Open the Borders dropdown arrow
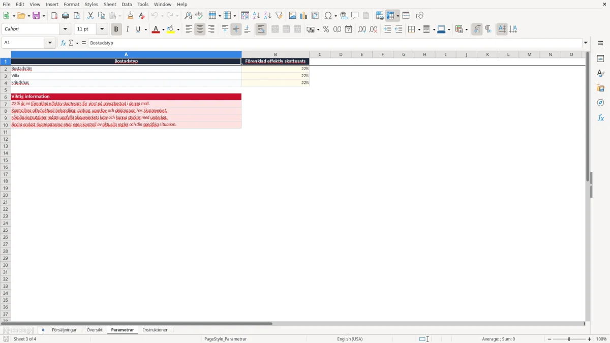Screen dimensions: 610x343 tap(418, 29)
